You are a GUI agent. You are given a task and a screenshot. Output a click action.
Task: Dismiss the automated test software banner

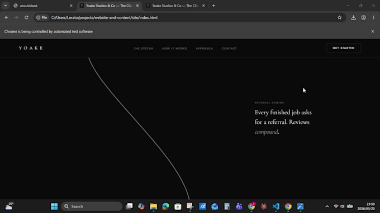coord(373,31)
